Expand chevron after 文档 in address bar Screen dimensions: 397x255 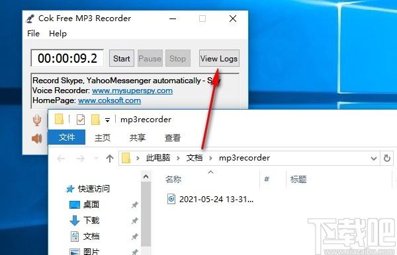coord(210,158)
